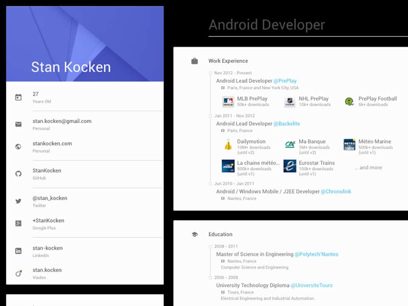Click the Dailymotion app name
Screen dimensions: 408x306
tap(251, 141)
